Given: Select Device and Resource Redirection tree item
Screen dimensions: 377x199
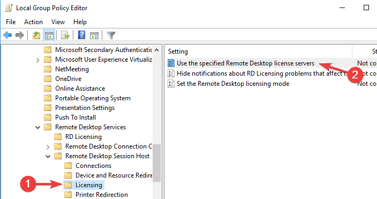Looking at the screenshot, I should tap(114, 175).
